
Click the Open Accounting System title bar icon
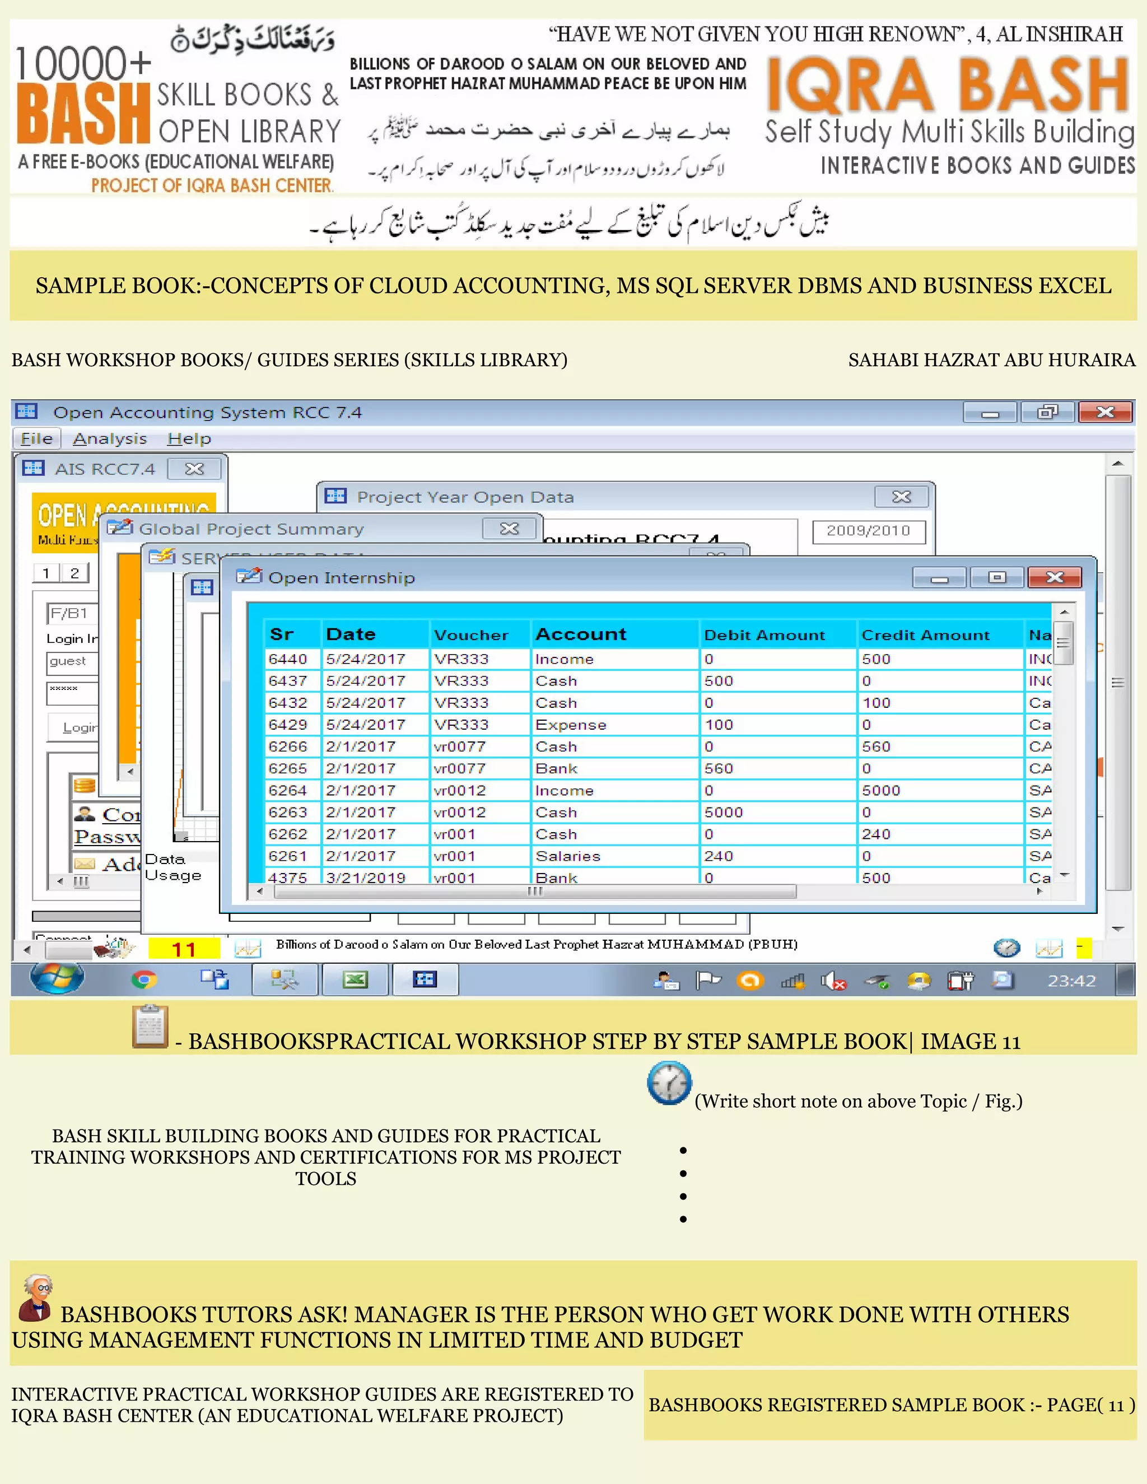click(26, 412)
